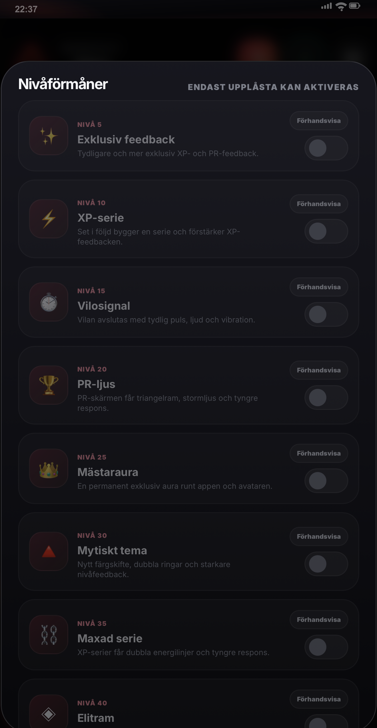
Task: Tap the red triangle Mytiskt tema icon
Action: click(49, 551)
